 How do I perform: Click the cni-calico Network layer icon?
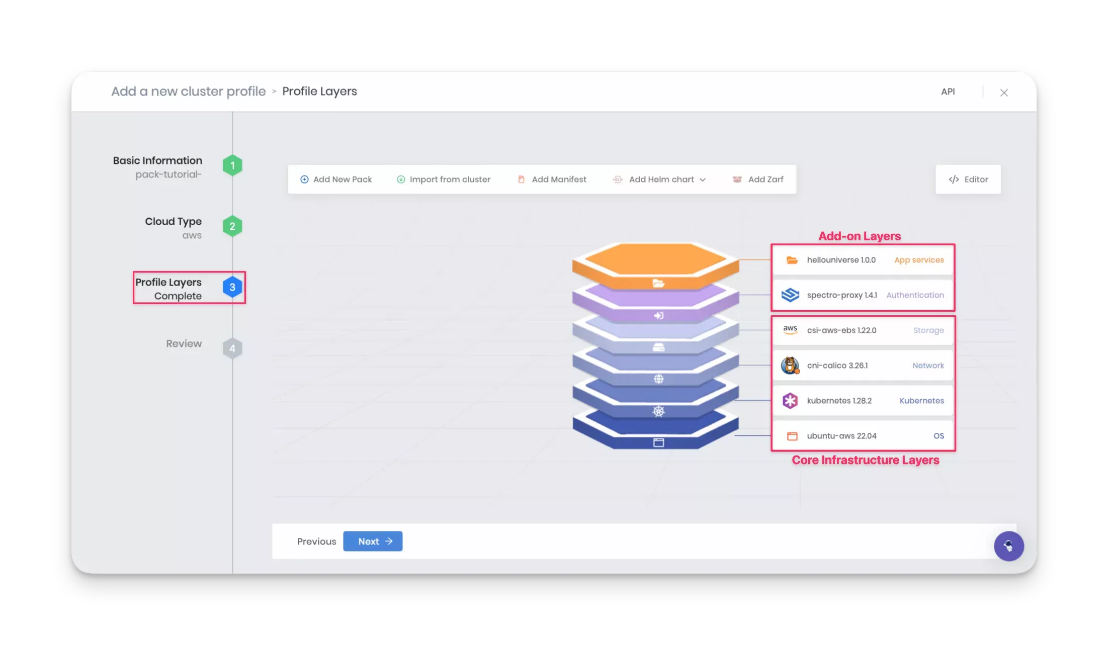[791, 365]
